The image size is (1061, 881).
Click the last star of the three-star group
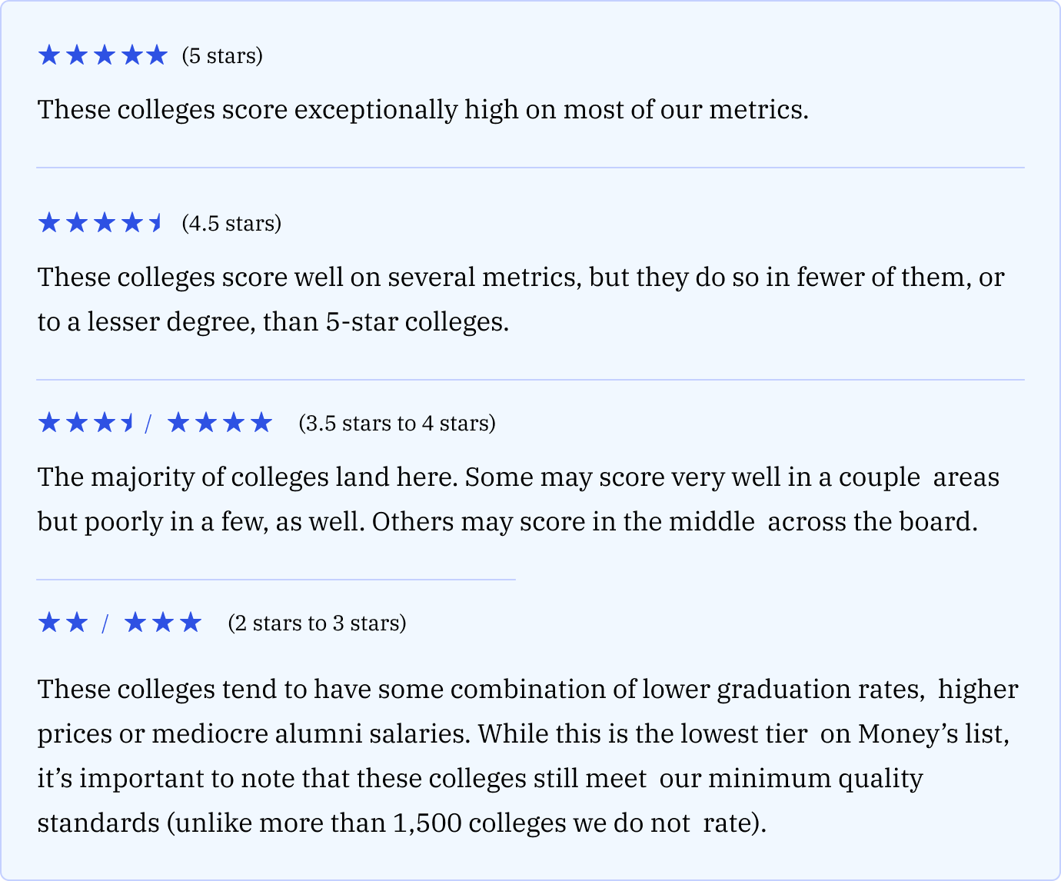click(190, 623)
